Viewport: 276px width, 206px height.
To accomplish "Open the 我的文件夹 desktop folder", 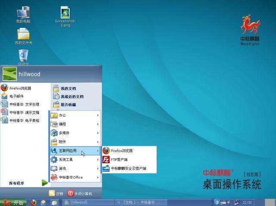I will pos(23,36).
